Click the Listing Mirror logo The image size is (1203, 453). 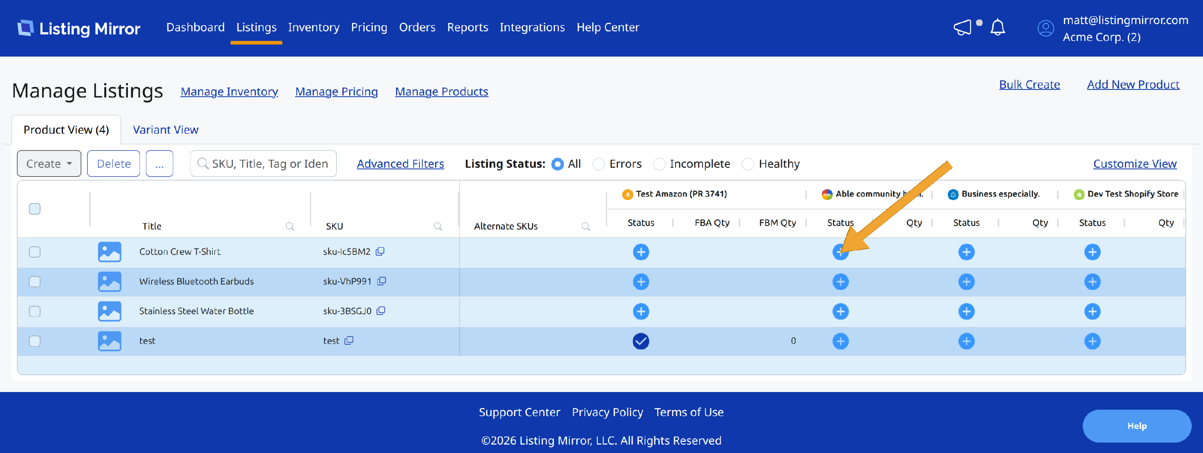point(79,28)
